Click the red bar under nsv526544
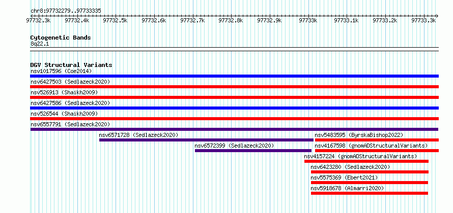This screenshot has height=213, width=453. [234, 119]
